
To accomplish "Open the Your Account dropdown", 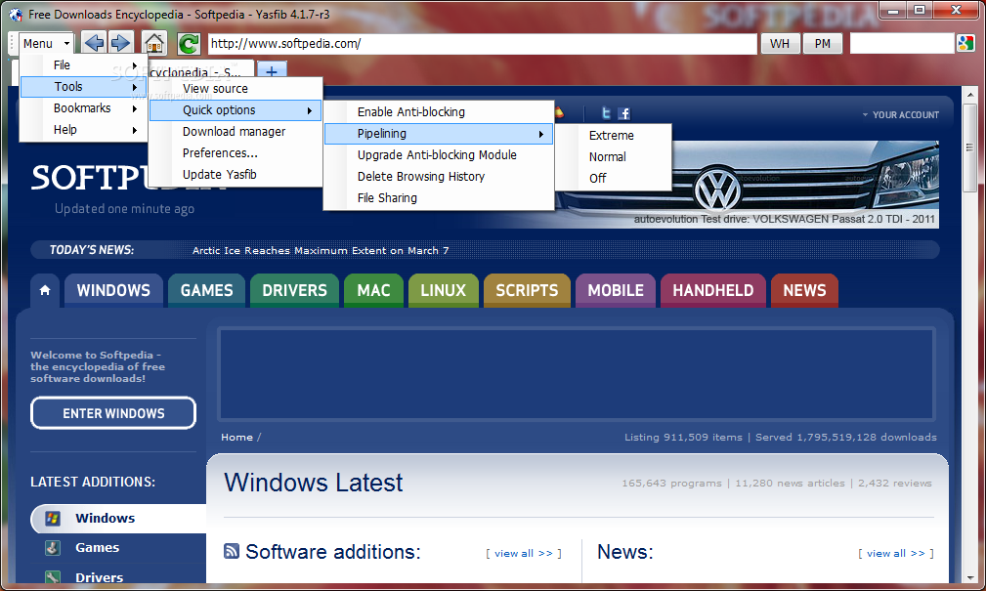I will coord(900,115).
